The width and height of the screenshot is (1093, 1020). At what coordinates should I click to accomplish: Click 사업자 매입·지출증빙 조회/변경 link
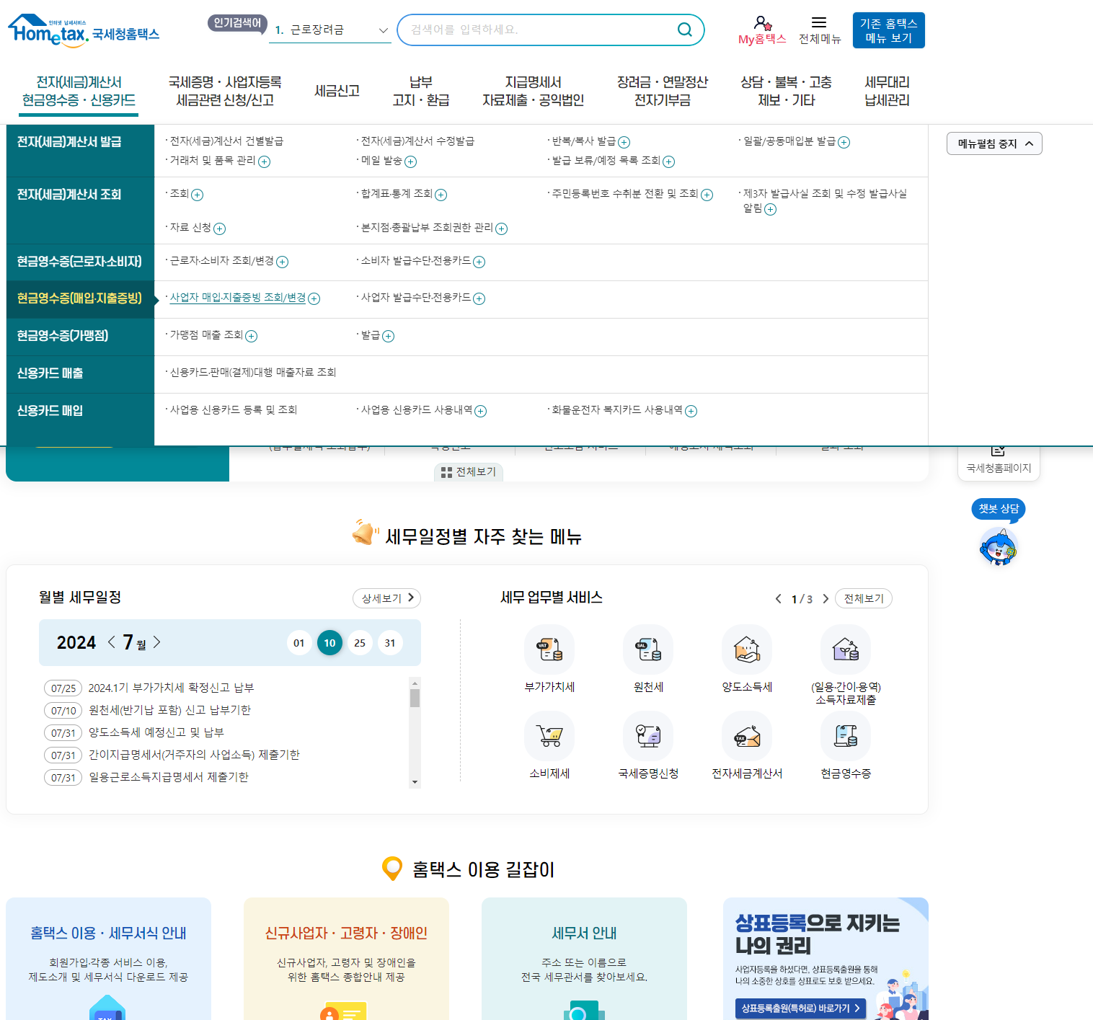pyautogui.click(x=238, y=298)
